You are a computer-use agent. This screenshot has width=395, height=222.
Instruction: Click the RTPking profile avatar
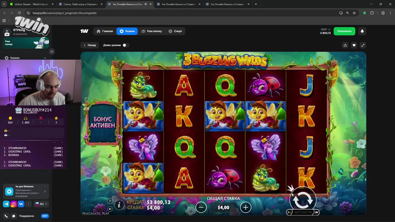[x=7, y=32]
